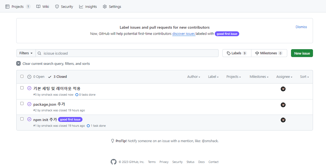This screenshot has width=326, height=167.
Task: Click the Labels count badge 9
Action: point(245,53)
